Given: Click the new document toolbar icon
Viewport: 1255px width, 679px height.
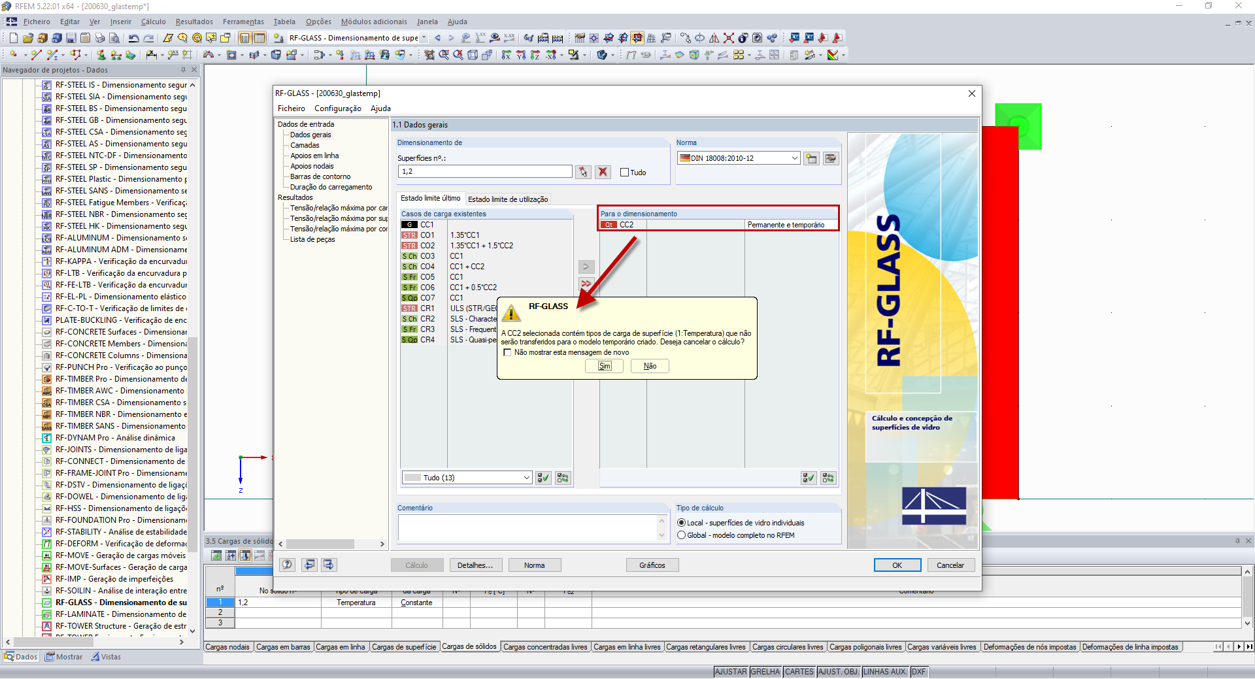Looking at the screenshot, I should pyautogui.click(x=13, y=38).
